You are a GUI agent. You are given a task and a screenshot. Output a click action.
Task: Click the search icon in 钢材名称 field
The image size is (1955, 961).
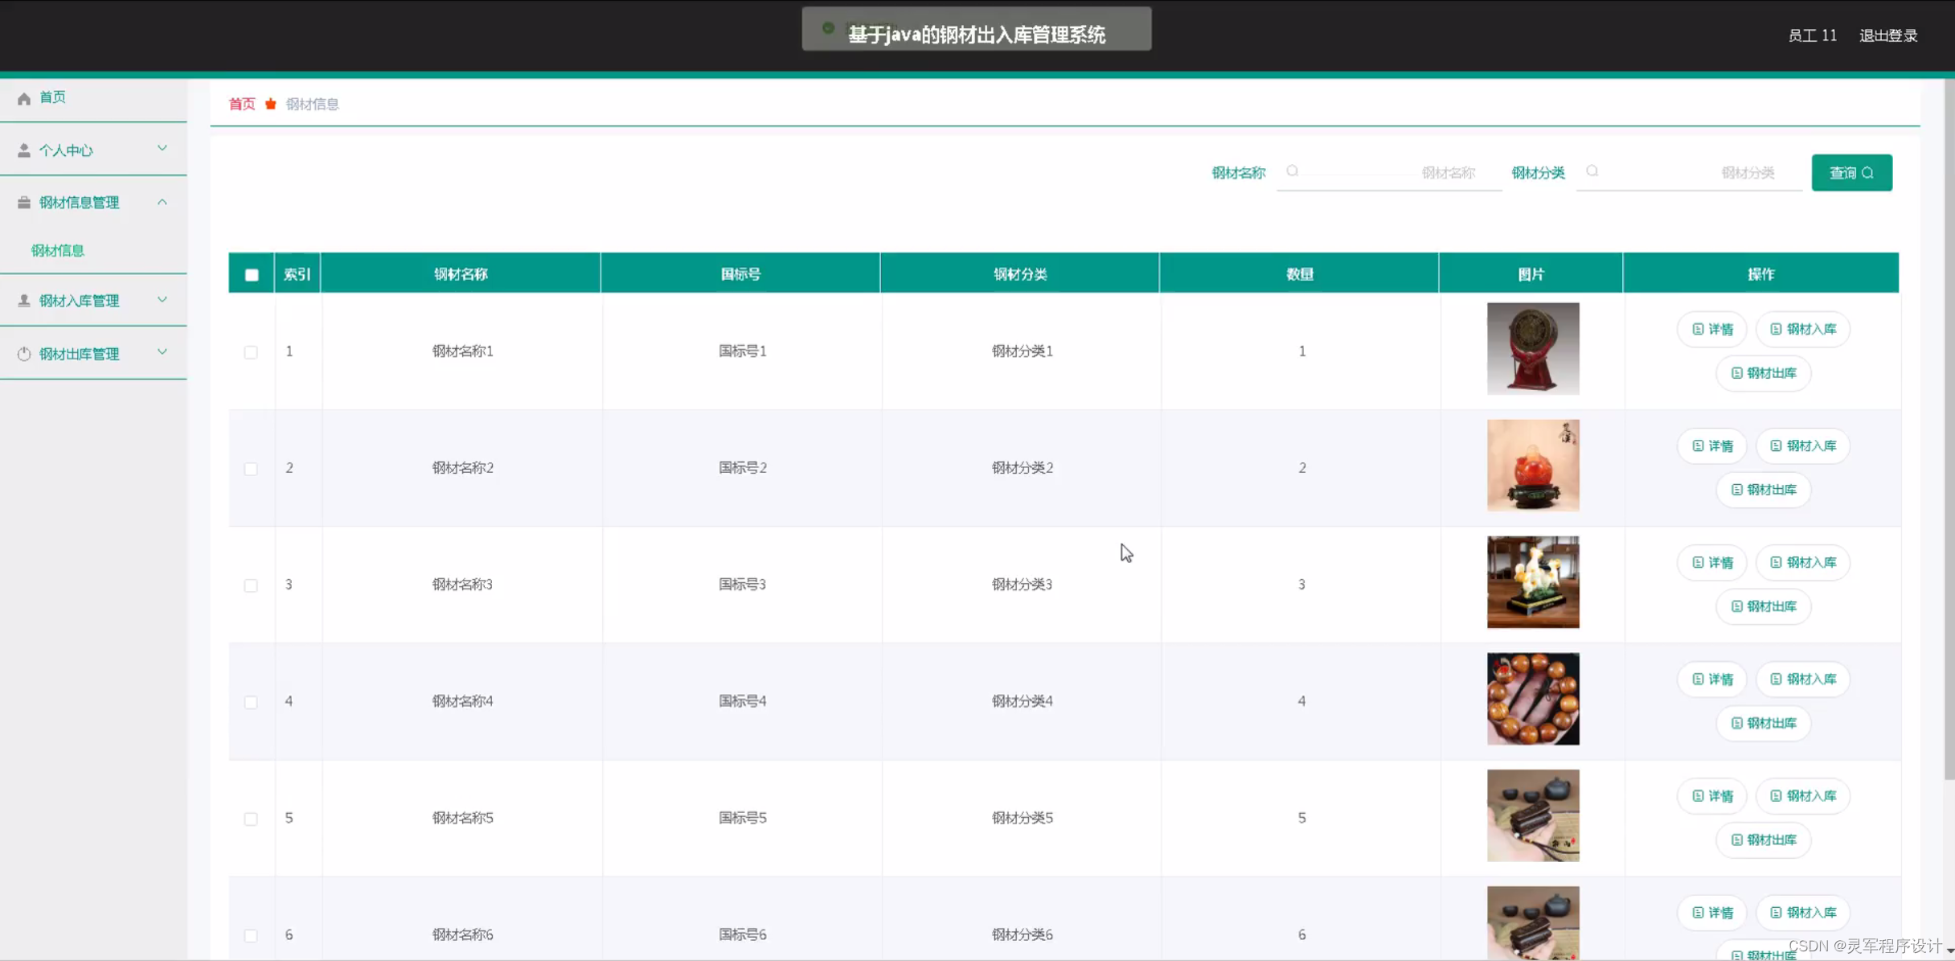(x=1293, y=171)
